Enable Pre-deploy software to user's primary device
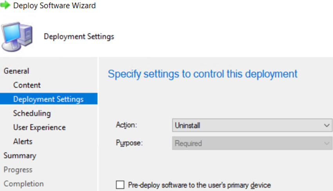The height and width of the screenshot is (191, 333). (x=120, y=185)
